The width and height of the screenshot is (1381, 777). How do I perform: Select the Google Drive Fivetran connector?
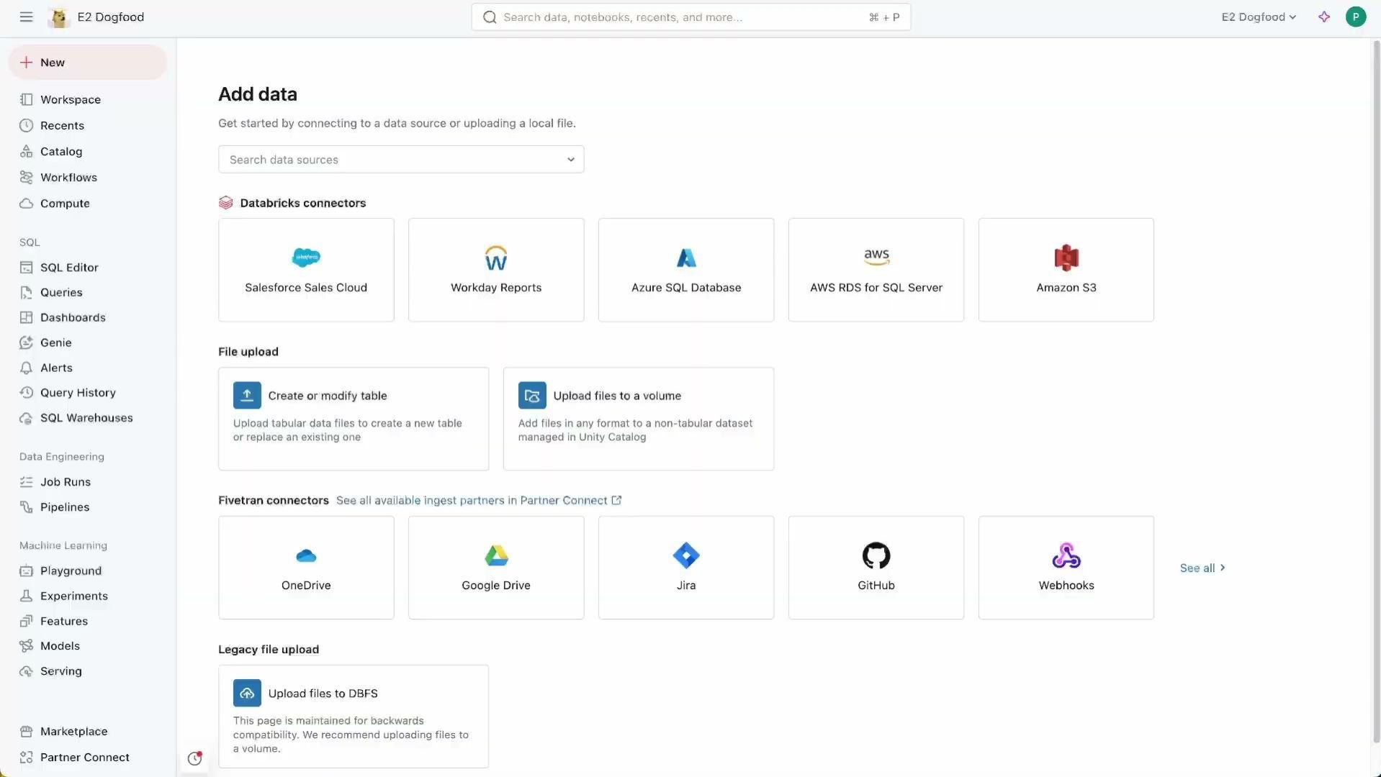496,568
